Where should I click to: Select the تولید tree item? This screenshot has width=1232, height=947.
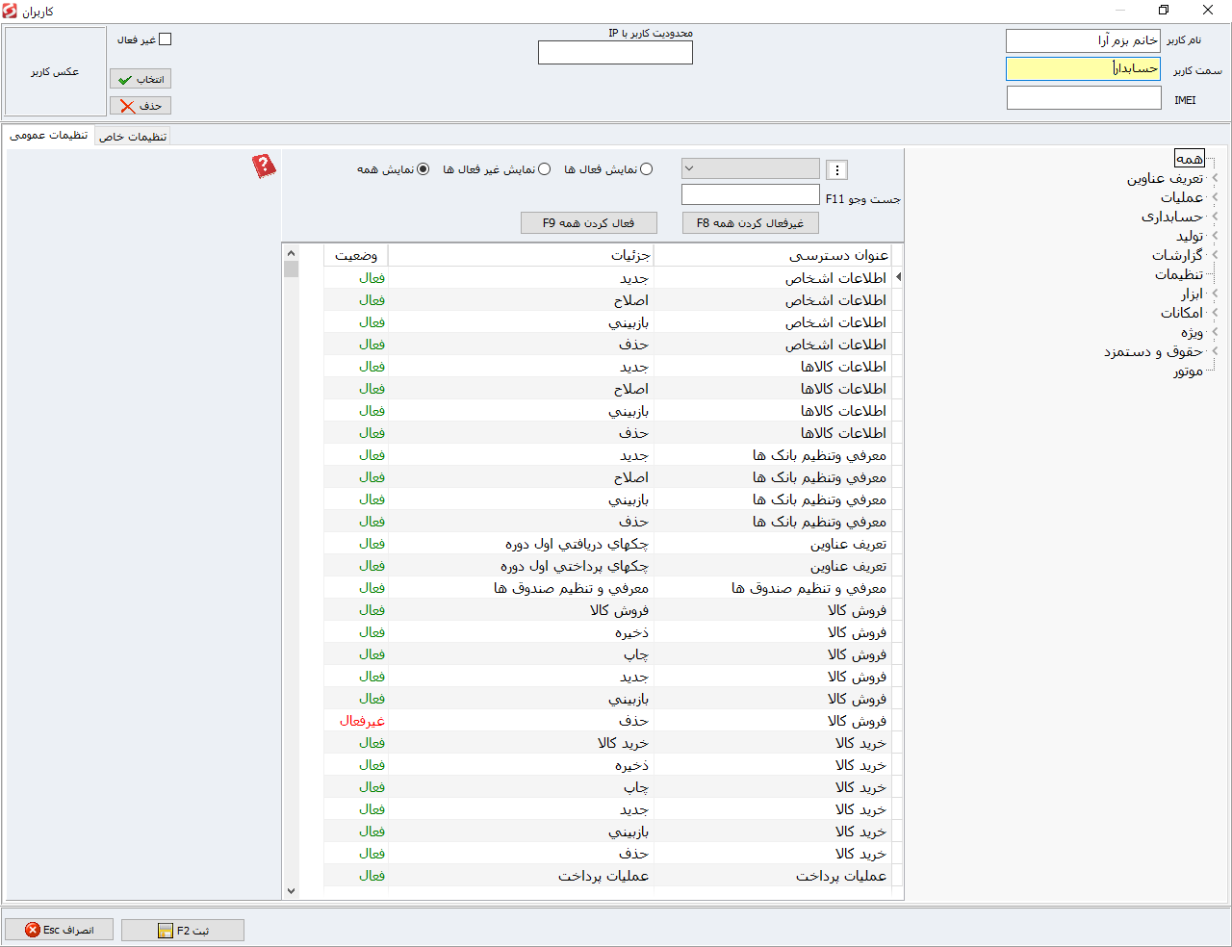[1190, 236]
